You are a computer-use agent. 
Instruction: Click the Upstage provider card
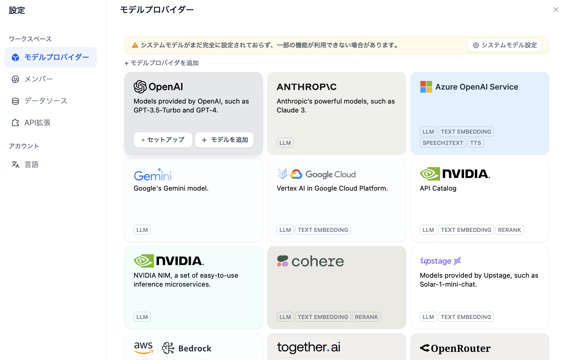(480, 287)
